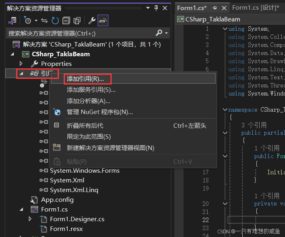This screenshot has width=285, height=237.
Task: Click the Solution Explorer search box
Action: pyautogui.click(x=80, y=33)
